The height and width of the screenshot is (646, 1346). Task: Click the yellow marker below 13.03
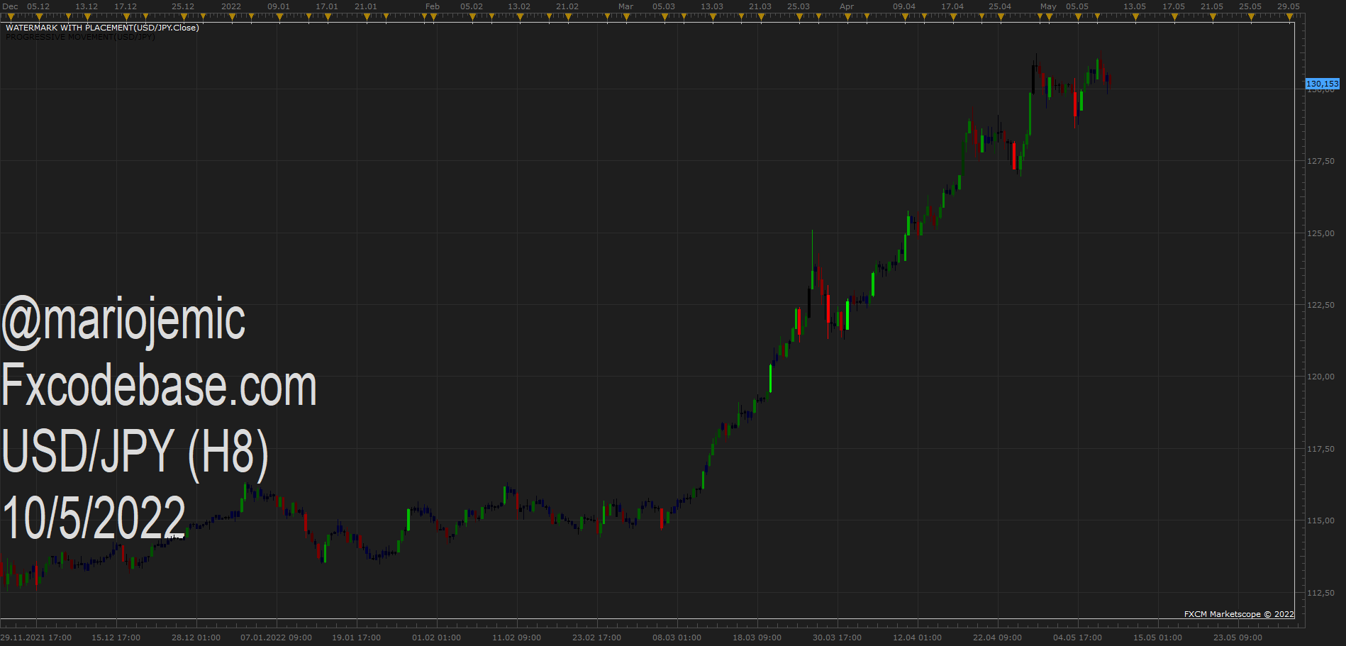click(x=713, y=16)
